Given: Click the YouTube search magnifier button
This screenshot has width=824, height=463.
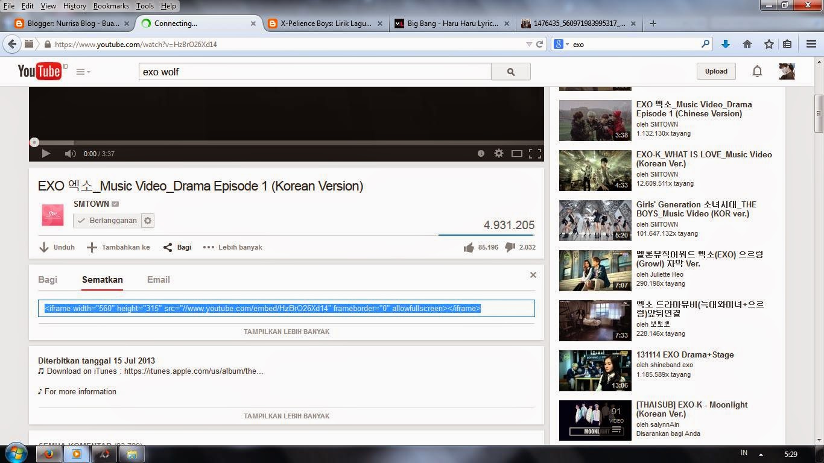Looking at the screenshot, I should point(511,72).
